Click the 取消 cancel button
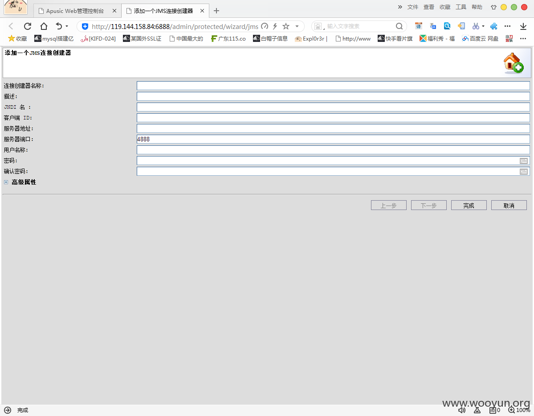 [x=509, y=205]
